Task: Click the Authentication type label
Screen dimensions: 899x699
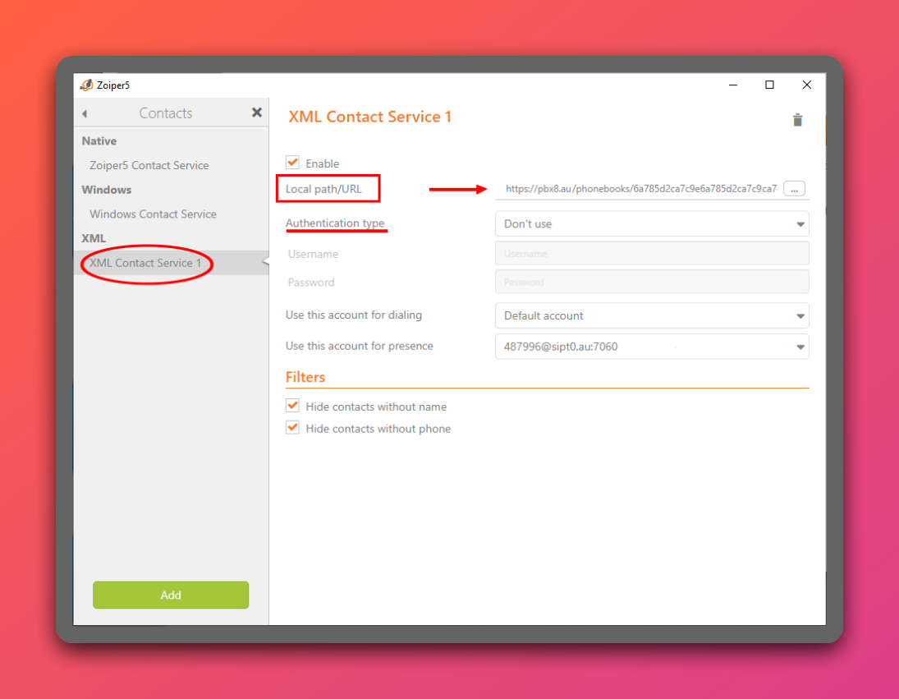Action: tap(335, 223)
